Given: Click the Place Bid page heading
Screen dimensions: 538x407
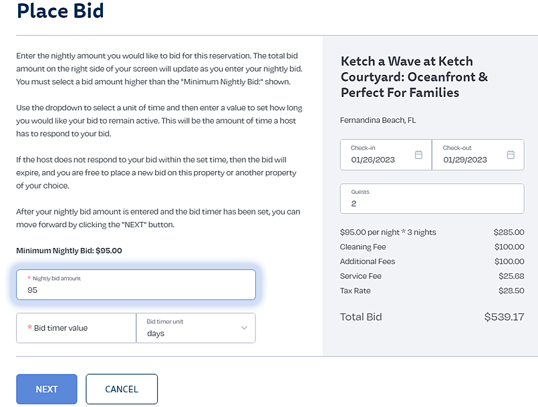Looking at the screenshot, I should (x=60, y=11).
